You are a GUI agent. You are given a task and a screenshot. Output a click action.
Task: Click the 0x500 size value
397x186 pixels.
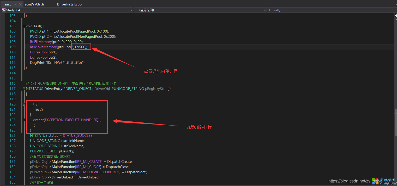(80, 47)
